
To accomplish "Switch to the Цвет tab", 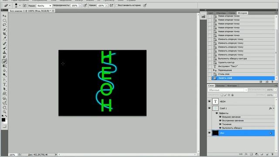I will coord(211,13).
